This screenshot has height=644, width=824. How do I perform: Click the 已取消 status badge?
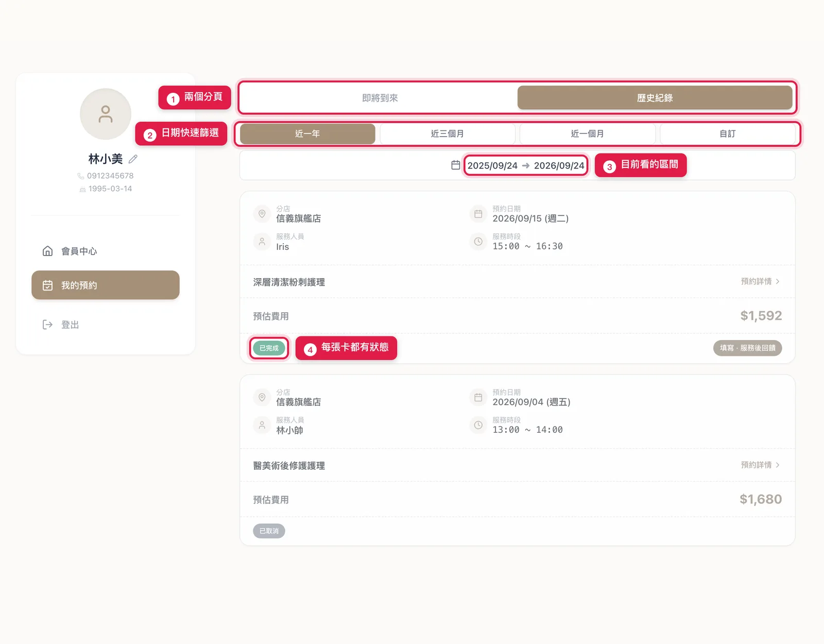pos(269,531)
